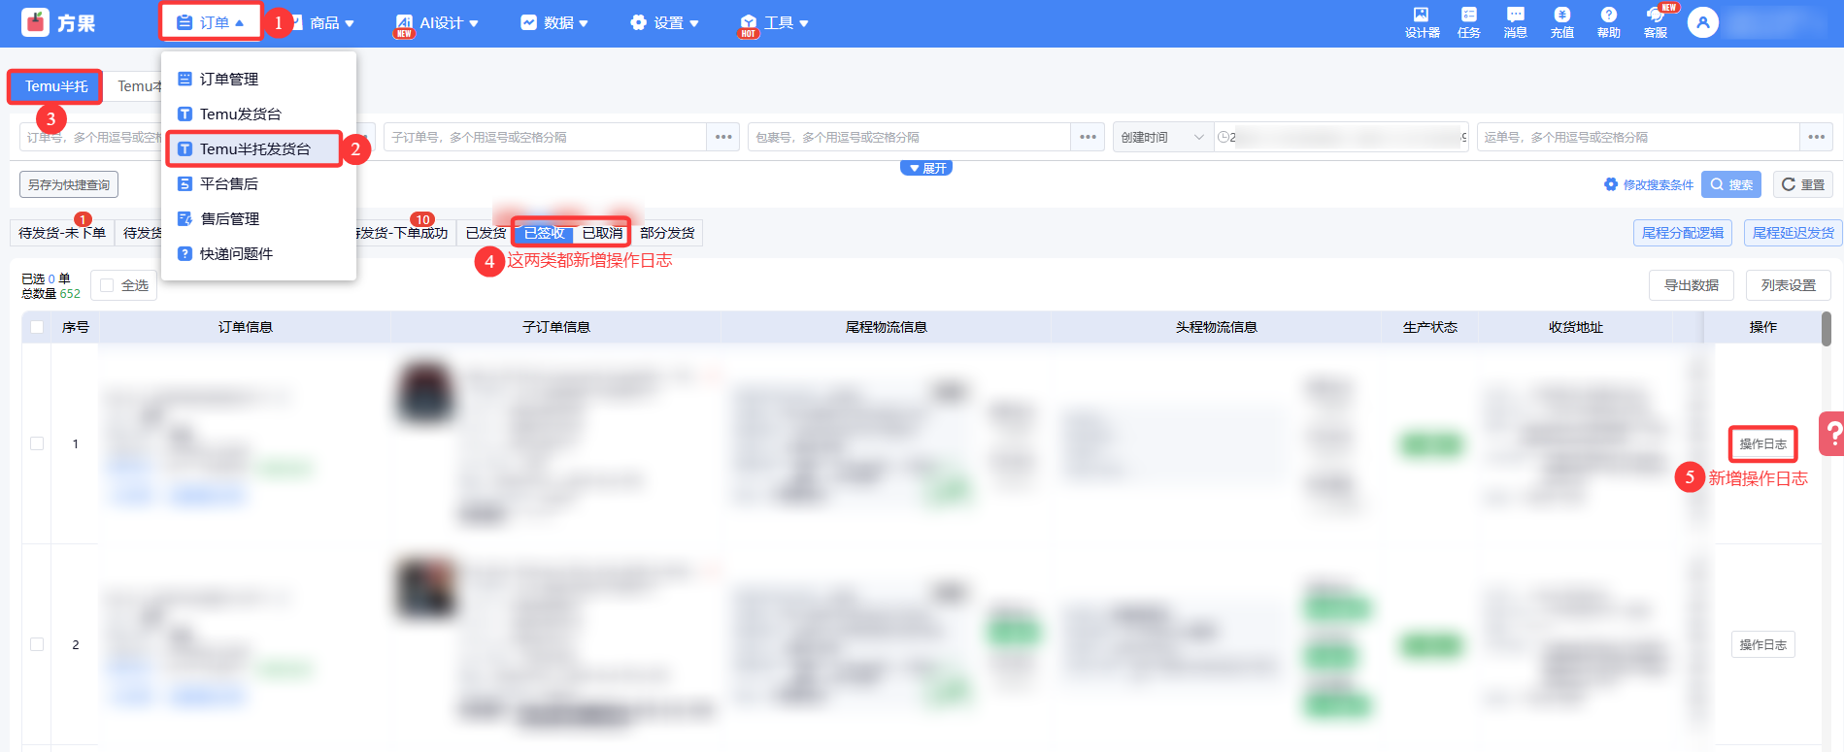Image resolution: width=1844 pixels, height=752 pixels.
Task: Open the 部分发货 status tab
Action: click(x=667, y=233)
